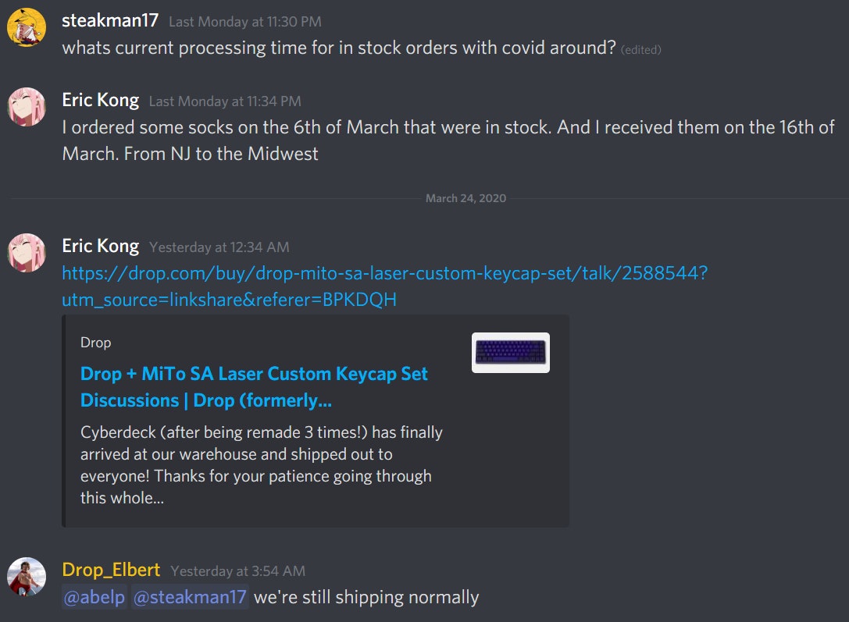The image size is (849, 622).
Task: Click the "Last Monday at 11:34 PM" timestamp
Action: 225,101
